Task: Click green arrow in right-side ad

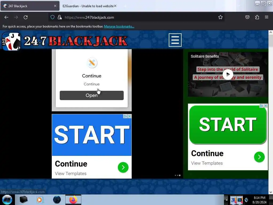Action: tap(259, 157)
